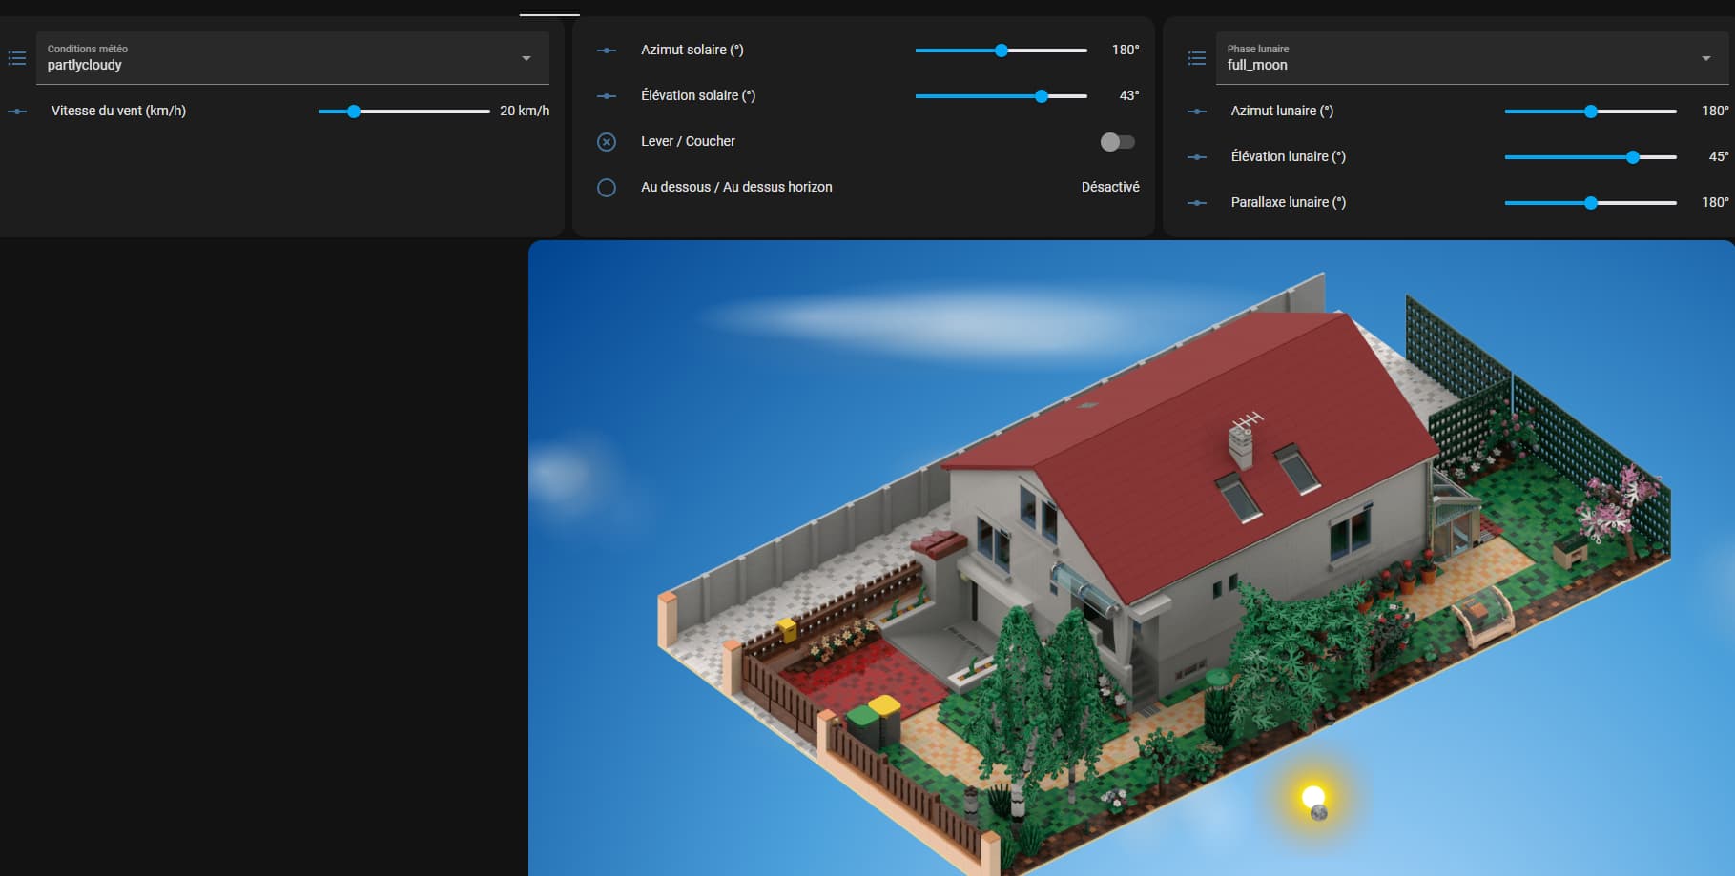
Task: Click slider icon beside Vitesse du vent
Action: 17,112
